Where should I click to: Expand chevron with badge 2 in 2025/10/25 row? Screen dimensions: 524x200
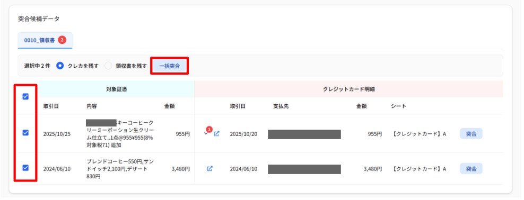[x=206, y=133]
